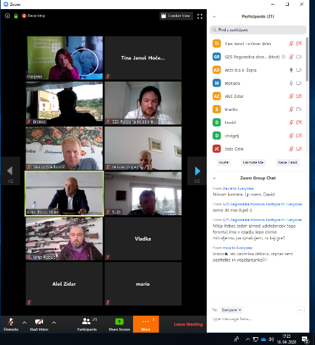Viewport: 315px width, 345px height.
Task: Click Arex d.o.o. Sejna's camera icon
Action: tap(299, 70)
